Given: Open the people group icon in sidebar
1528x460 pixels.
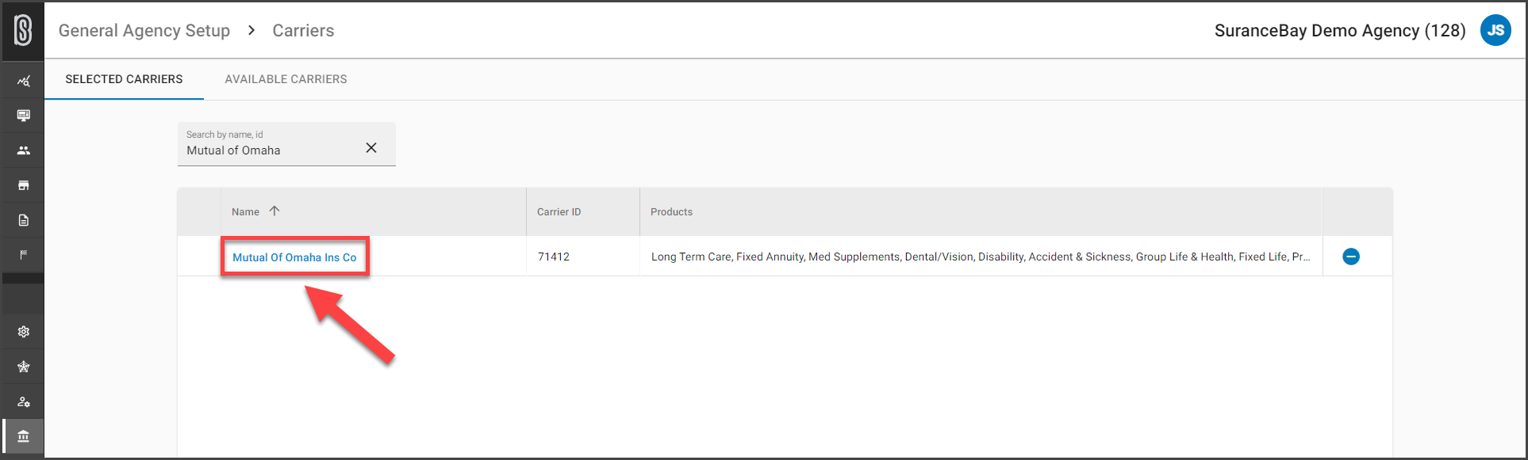Looking at the screenshot, I should pos(24,150).
